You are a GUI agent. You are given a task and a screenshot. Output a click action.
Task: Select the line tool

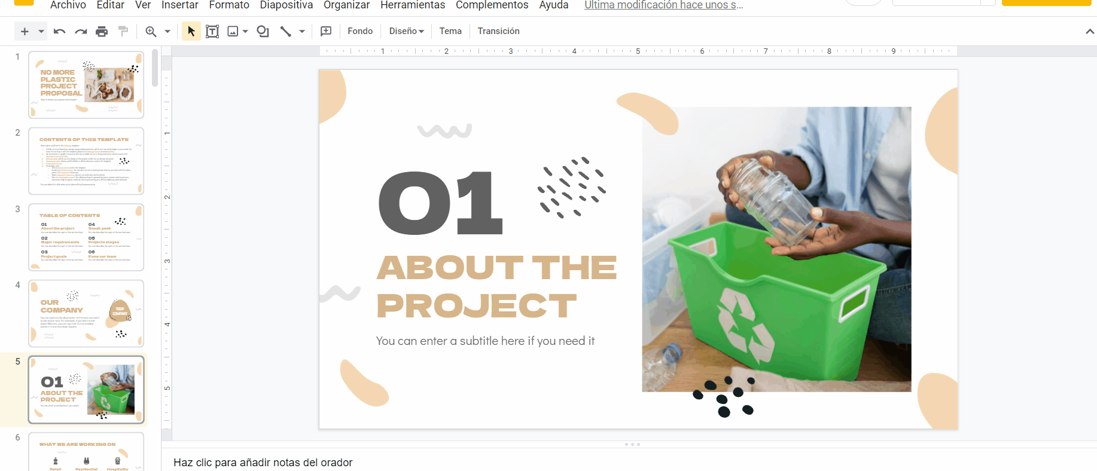click(x=286, y=31)
